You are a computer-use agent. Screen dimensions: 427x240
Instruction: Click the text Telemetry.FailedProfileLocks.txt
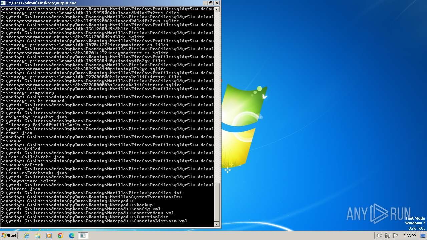click(48, 125)
